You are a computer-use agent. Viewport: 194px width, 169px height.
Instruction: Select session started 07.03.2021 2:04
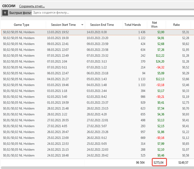pos(98,61)
